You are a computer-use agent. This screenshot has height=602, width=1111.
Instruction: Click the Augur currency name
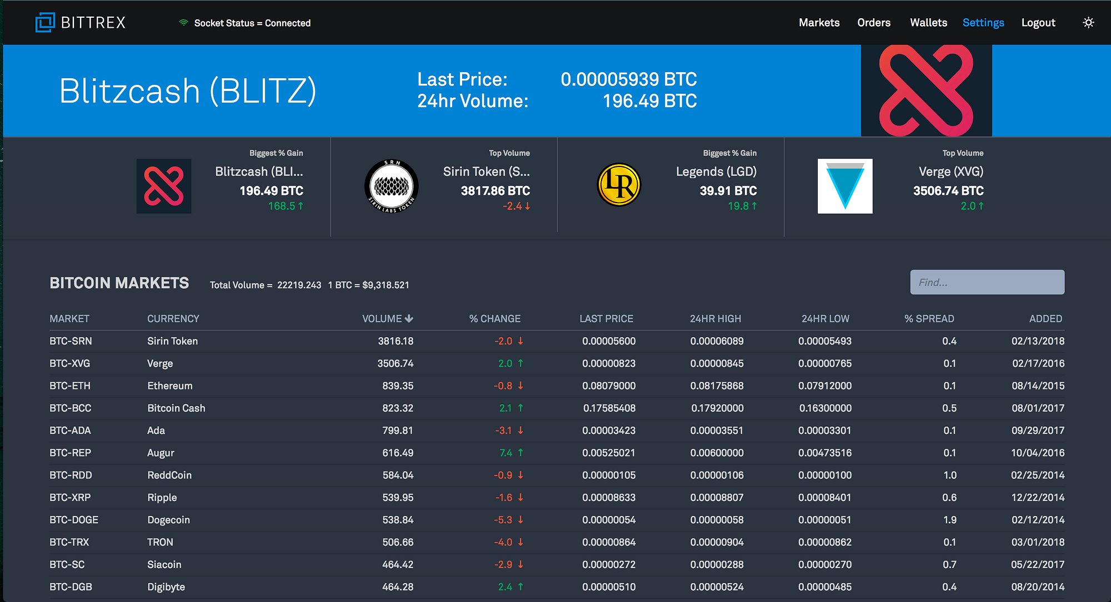(161, 453)
